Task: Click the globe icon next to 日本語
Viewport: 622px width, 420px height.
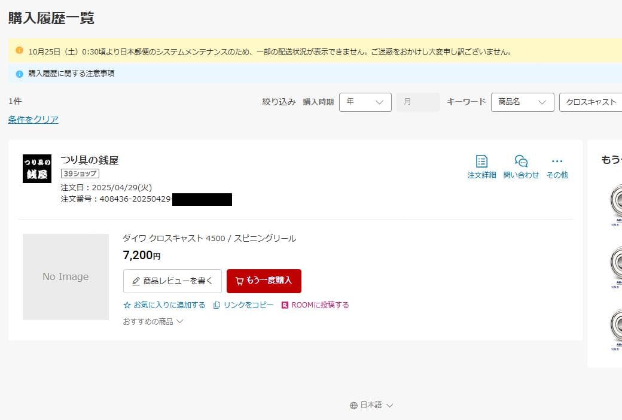Action: (x=353, y=405)
